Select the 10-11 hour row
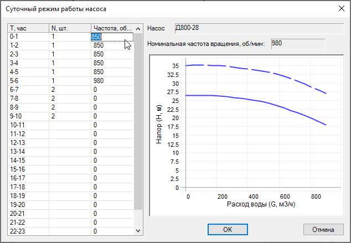The height and width of the screenshot is (243, 351). [28, 125]
